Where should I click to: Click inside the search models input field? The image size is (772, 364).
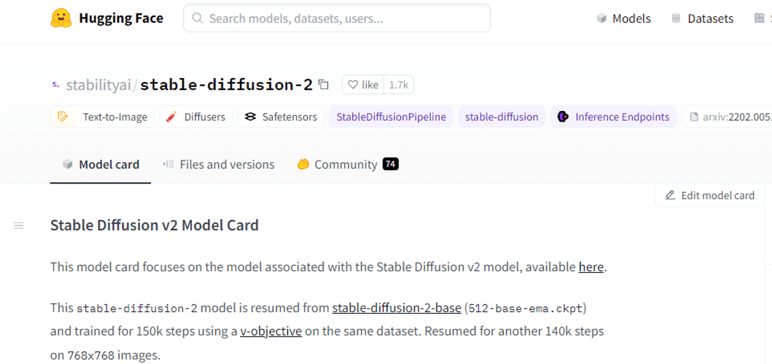point(336,18)
